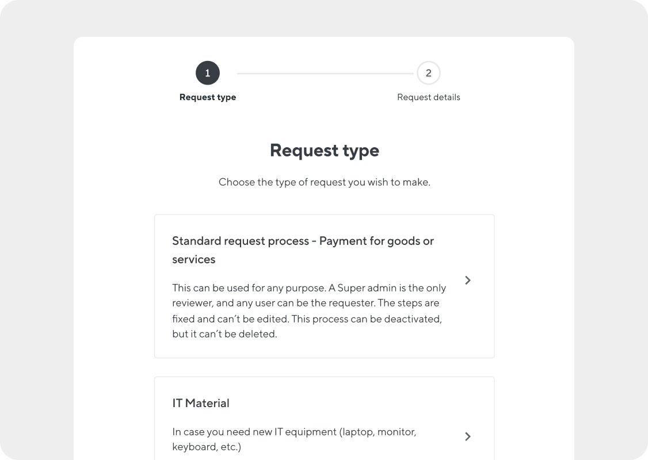The height and width of the screenshot is (460, 648).
Task: Click the subtitle about choosing request type
Action: (324, 182)
